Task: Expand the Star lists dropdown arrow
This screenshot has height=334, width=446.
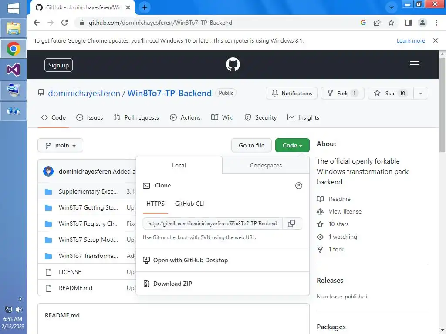Action: 420,93
